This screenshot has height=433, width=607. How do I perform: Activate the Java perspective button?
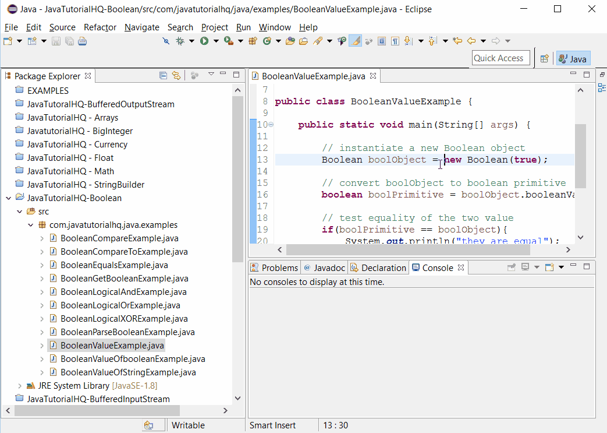573,58
